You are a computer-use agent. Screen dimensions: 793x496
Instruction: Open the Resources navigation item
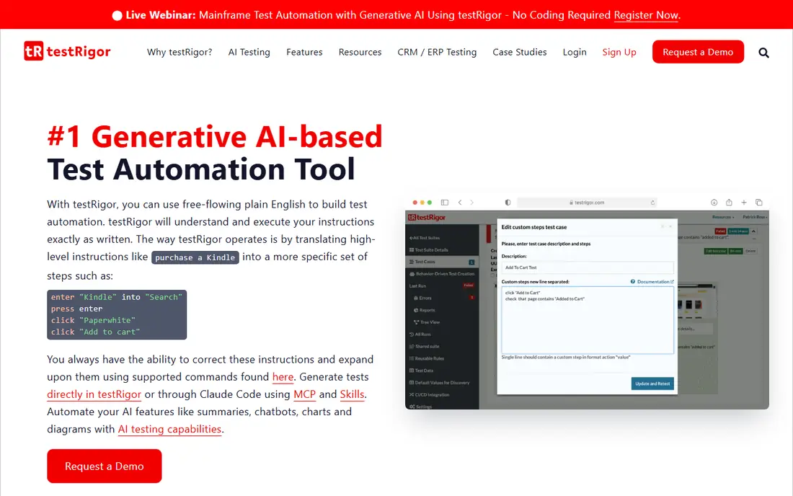(360, 52)
